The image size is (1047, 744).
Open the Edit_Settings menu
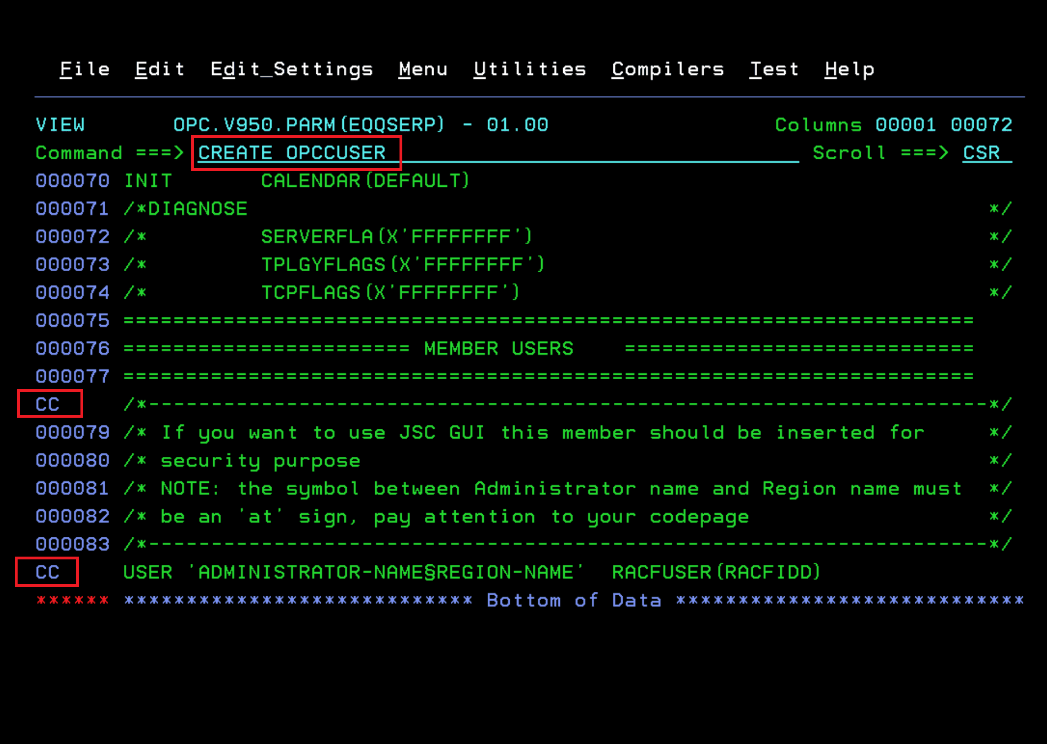coord(292,69)
